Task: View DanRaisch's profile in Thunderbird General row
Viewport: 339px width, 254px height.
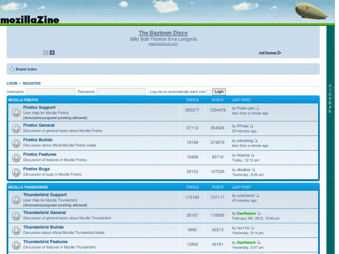Action: click(246, 213)
